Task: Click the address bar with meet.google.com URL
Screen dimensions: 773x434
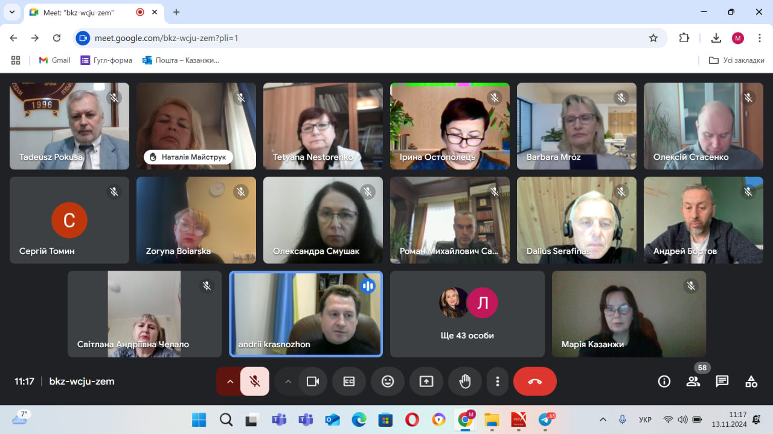Action: pyautogui.click(x=370, y=38)
